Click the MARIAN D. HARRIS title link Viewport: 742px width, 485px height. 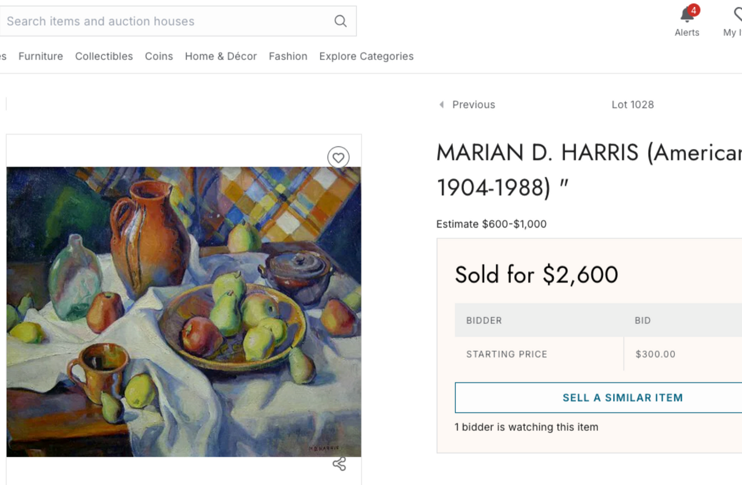565,152
